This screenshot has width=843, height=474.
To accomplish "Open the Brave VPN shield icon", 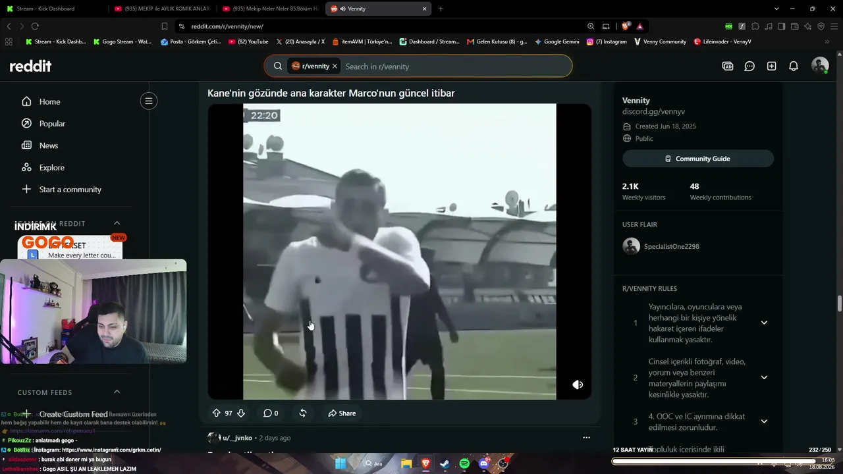I will click(821, 26).
